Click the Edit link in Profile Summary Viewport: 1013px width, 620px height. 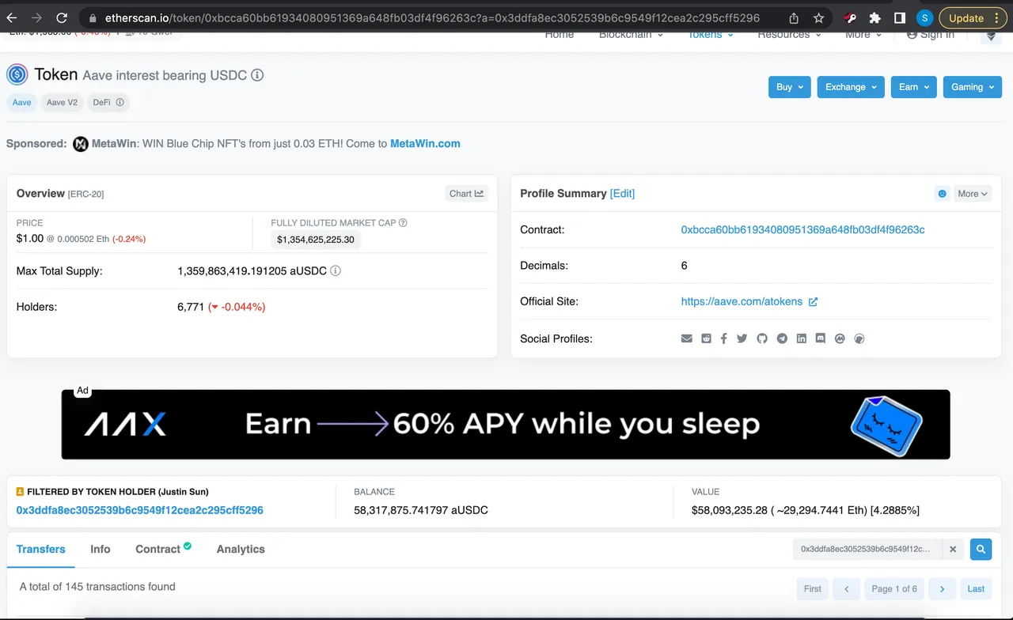622,194
